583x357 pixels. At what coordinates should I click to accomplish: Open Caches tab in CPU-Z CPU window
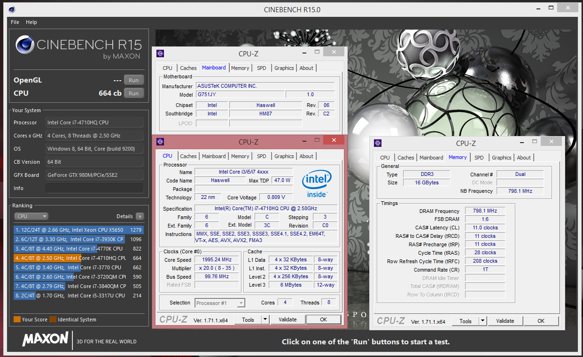pyautogui.click(x=188, y=156)
